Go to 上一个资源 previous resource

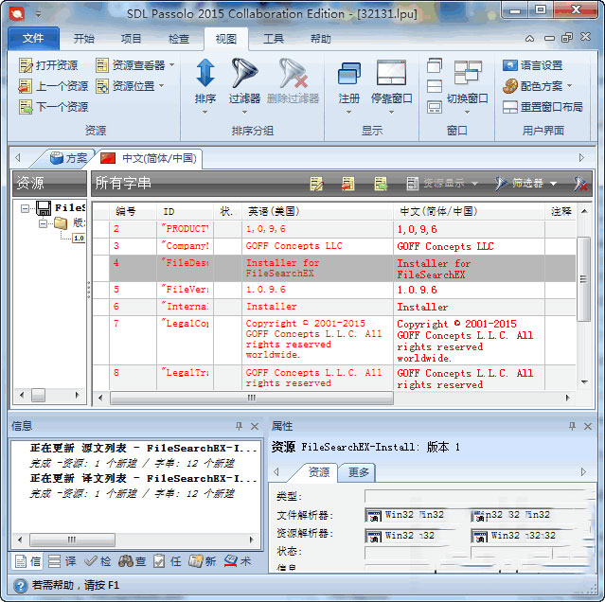53,86
